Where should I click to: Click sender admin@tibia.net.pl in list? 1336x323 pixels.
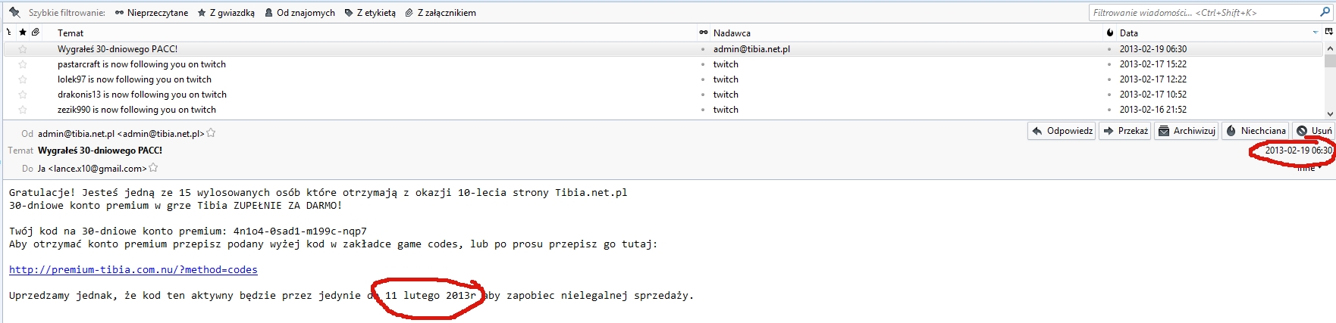[751, 49]
